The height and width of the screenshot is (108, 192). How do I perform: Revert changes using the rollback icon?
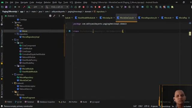pos(137,7)
